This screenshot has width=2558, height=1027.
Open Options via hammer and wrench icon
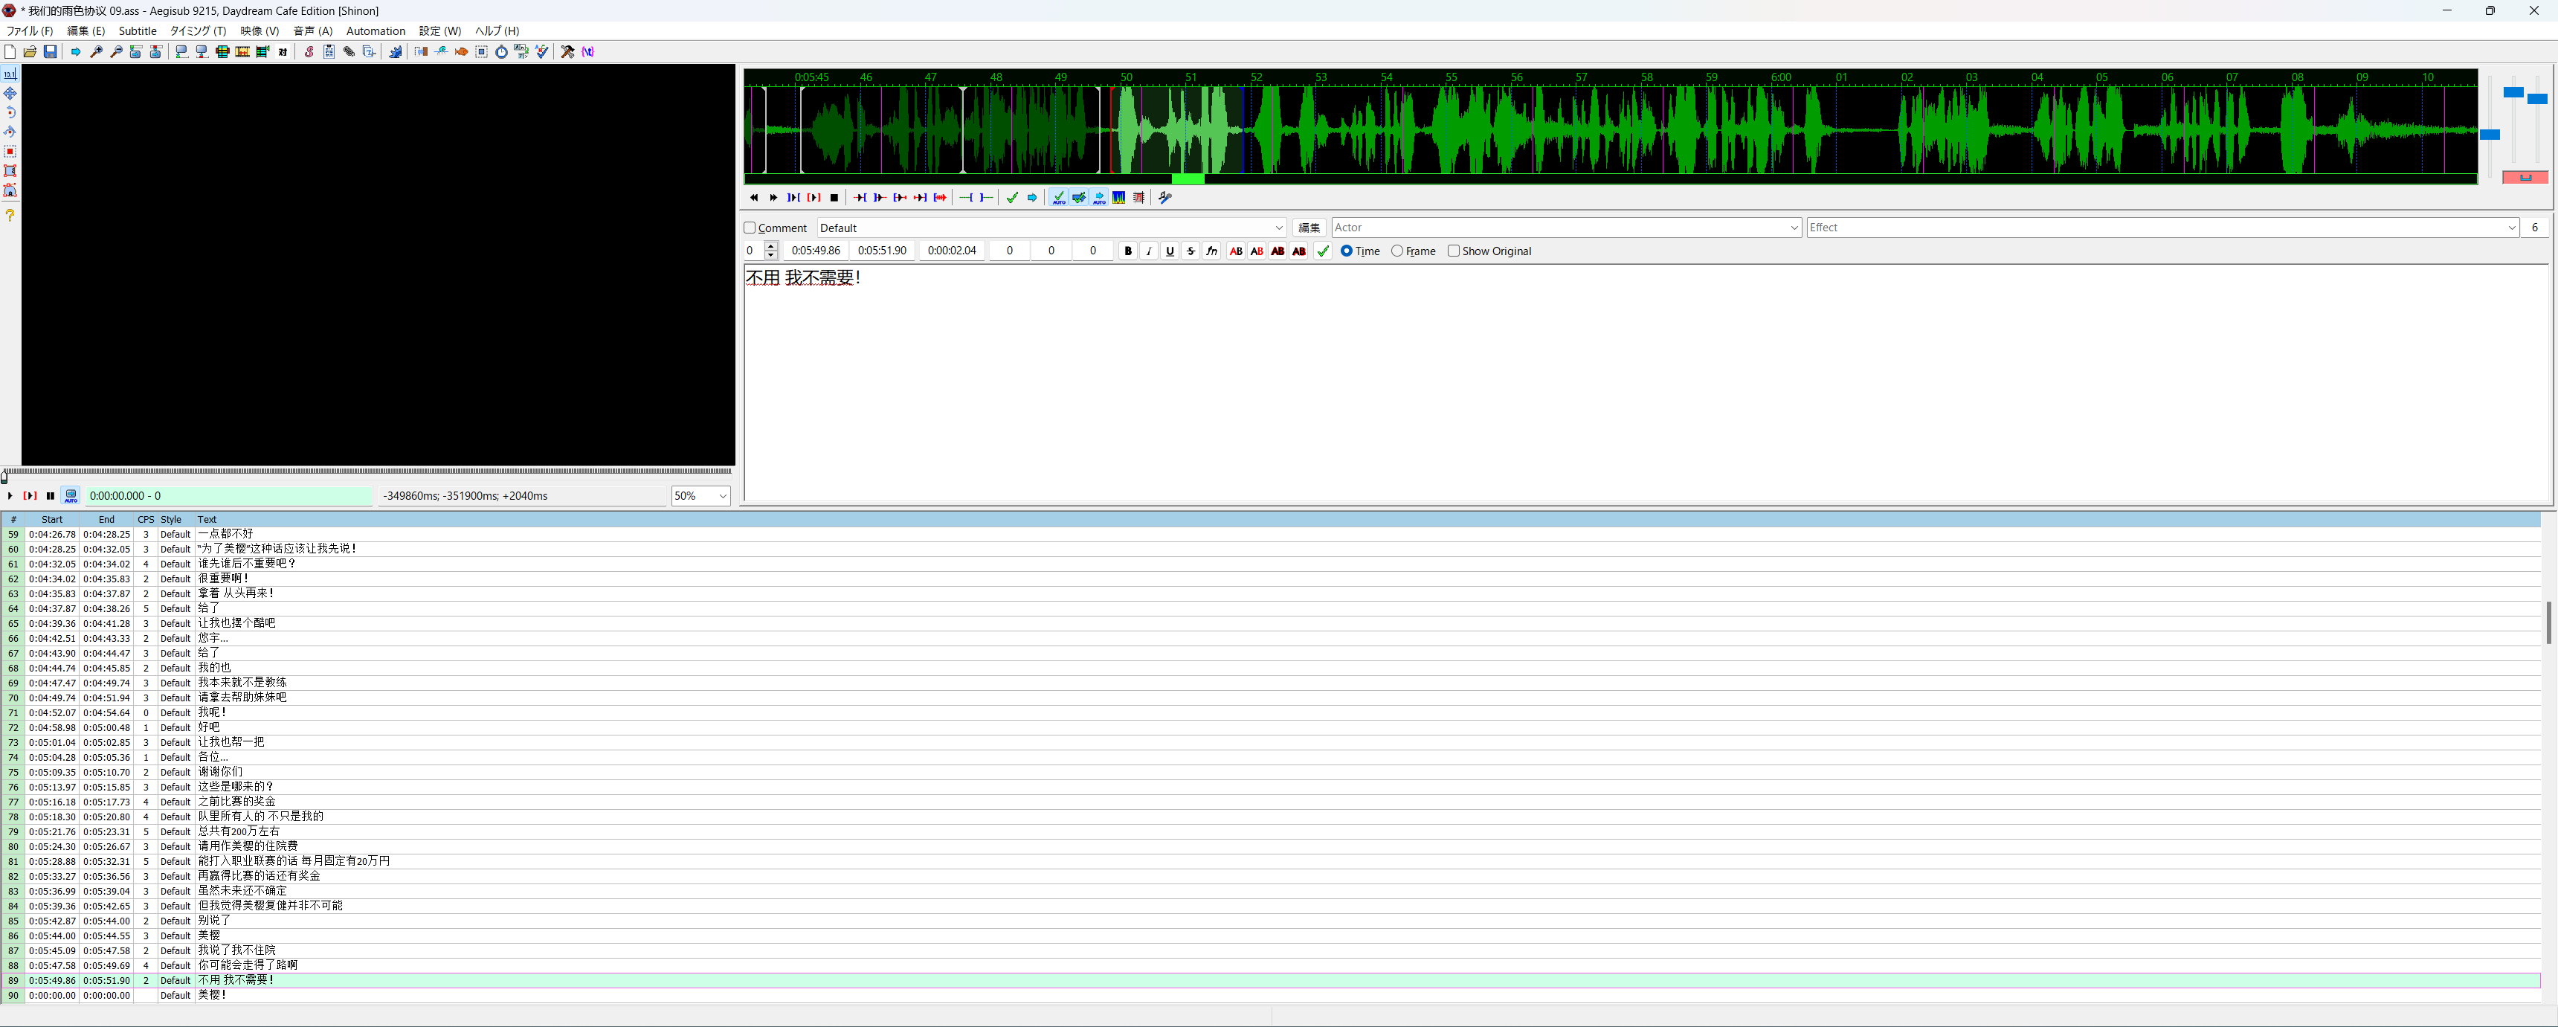[567, 51]
